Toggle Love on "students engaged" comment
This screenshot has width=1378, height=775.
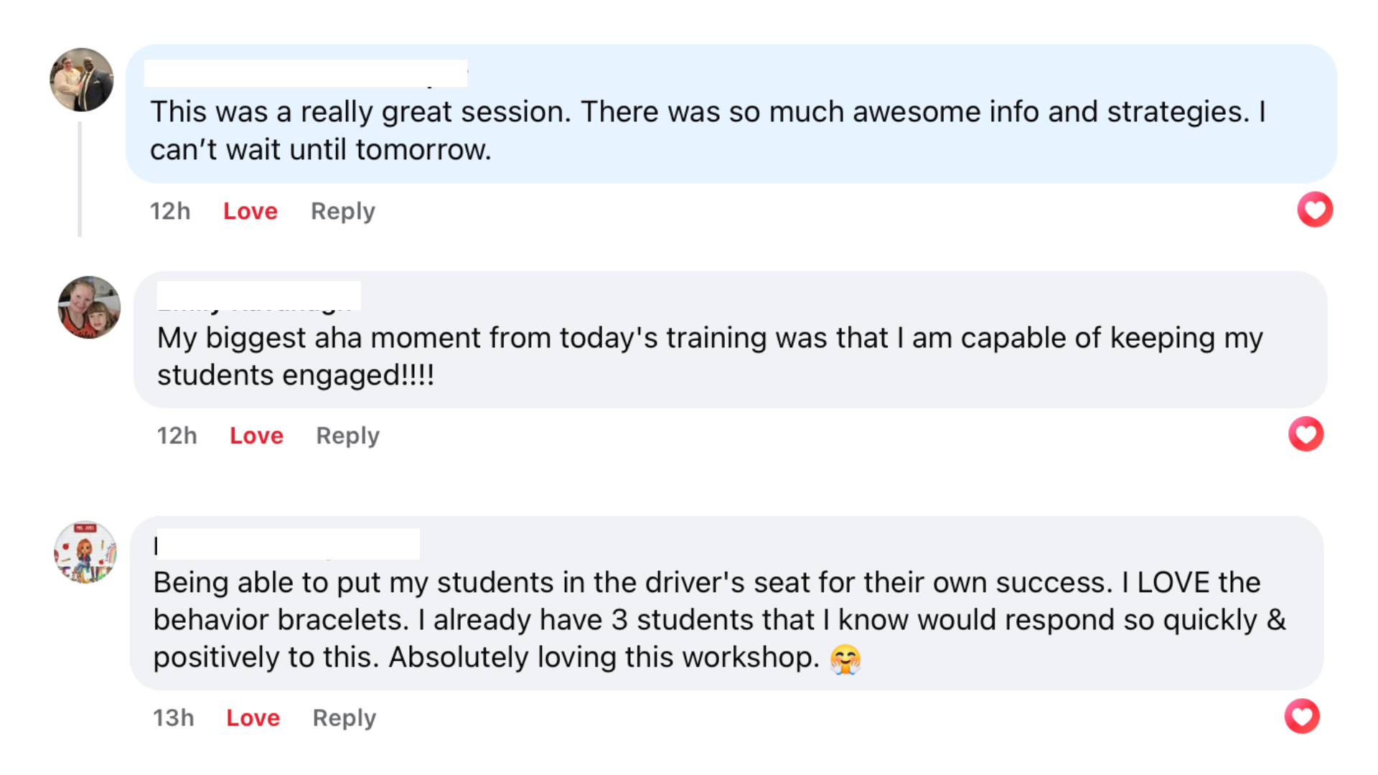point(256,436)
